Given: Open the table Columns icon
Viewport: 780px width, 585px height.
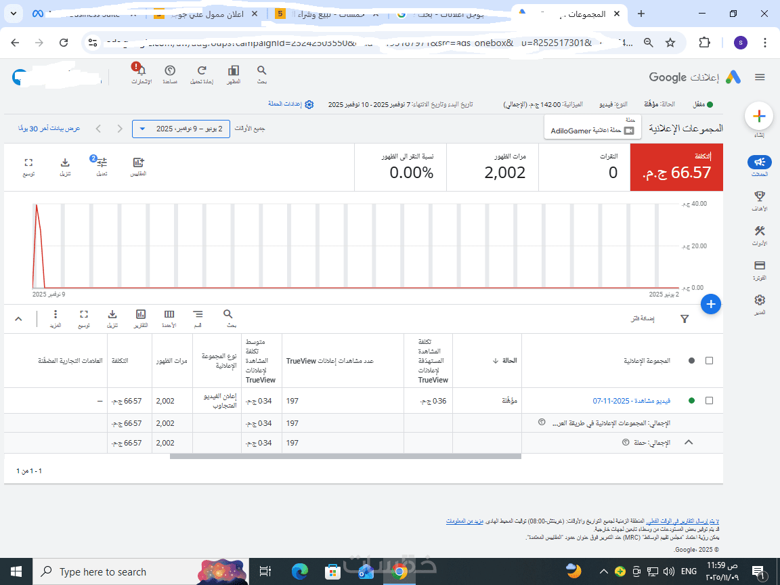Looking at the screenshot, I should 169,314.
